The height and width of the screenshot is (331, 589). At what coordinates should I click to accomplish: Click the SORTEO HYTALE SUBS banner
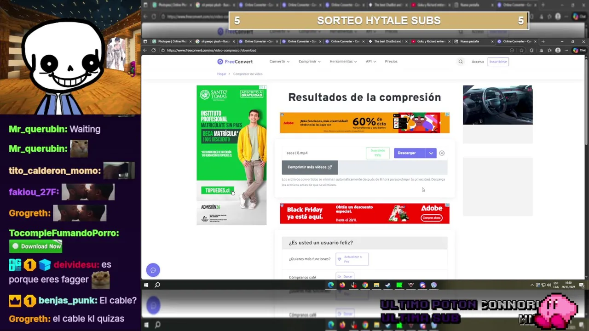379,21
